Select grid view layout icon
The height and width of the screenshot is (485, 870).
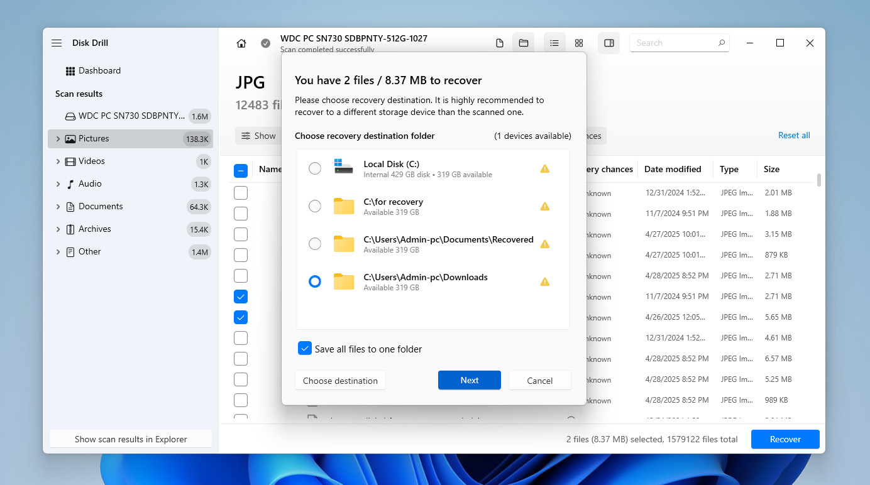pos(579,43)
